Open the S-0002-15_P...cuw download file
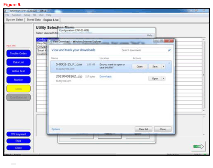This screenshot has height=168, width=213. click(x=139, y=67)
